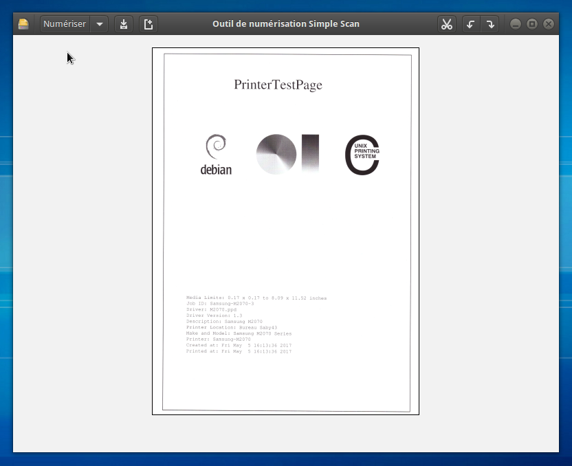This screenshot has width=572, height=466.
Task: Click the Unix Printing System logo
Action: (x=362, y=155)
